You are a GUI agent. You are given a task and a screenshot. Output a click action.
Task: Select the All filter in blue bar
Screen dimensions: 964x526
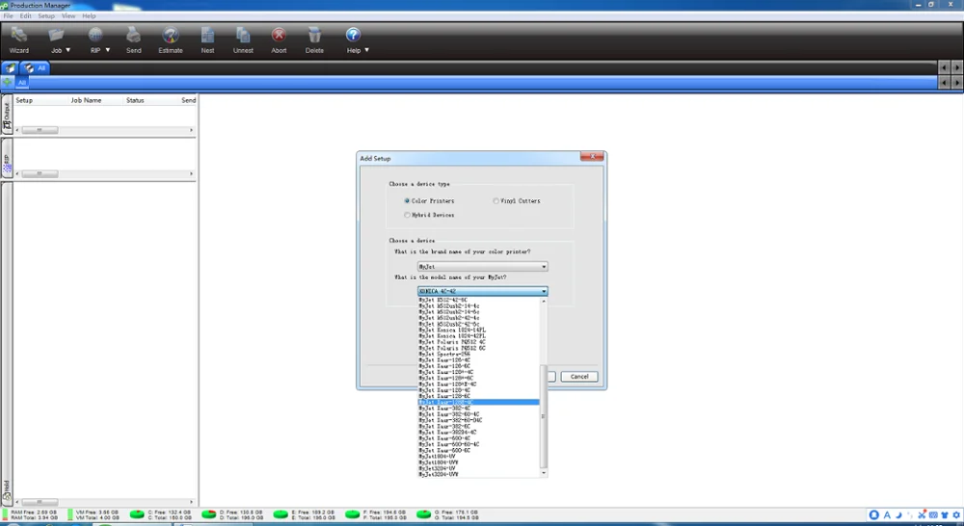tap(22, 82)
